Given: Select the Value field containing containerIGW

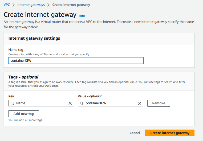Looking at the screenshot, I should (111, 103).
